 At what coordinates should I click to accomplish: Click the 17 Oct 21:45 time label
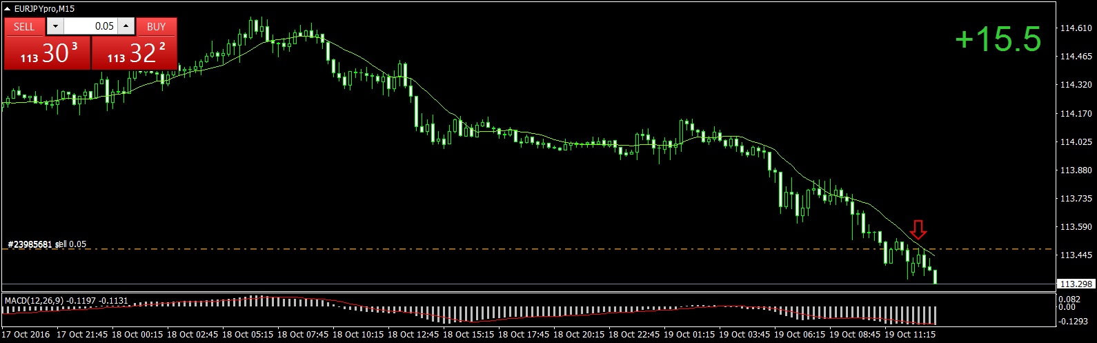[x=82, y=335]
